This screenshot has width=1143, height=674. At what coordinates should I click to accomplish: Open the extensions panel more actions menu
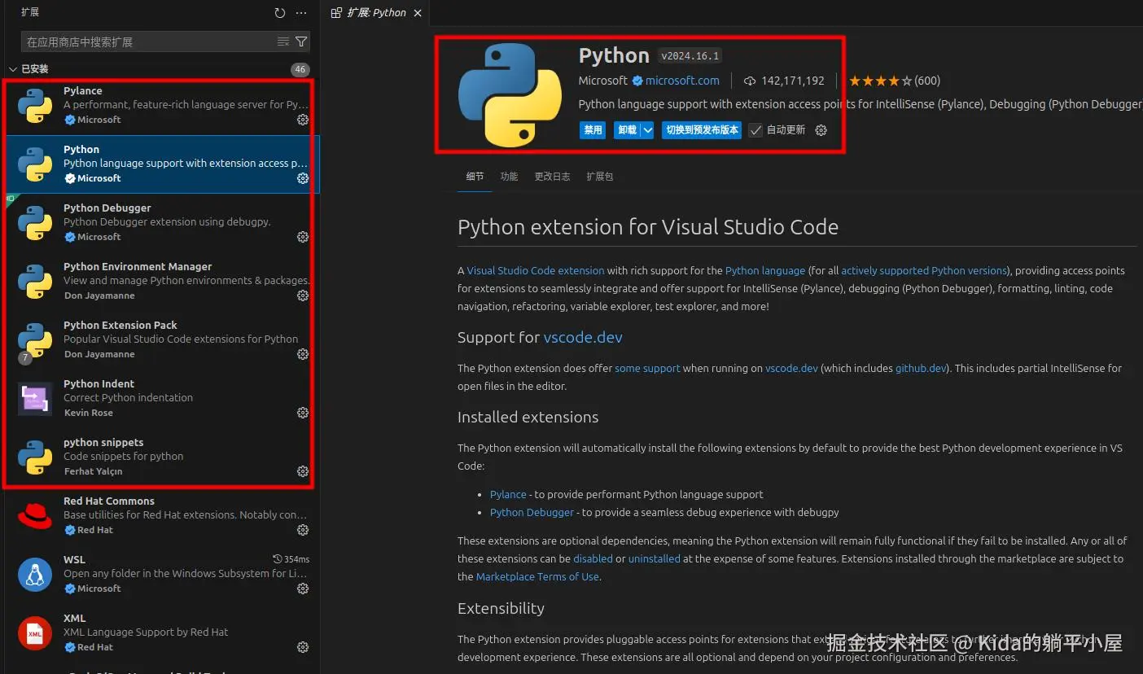pos(301,13)
